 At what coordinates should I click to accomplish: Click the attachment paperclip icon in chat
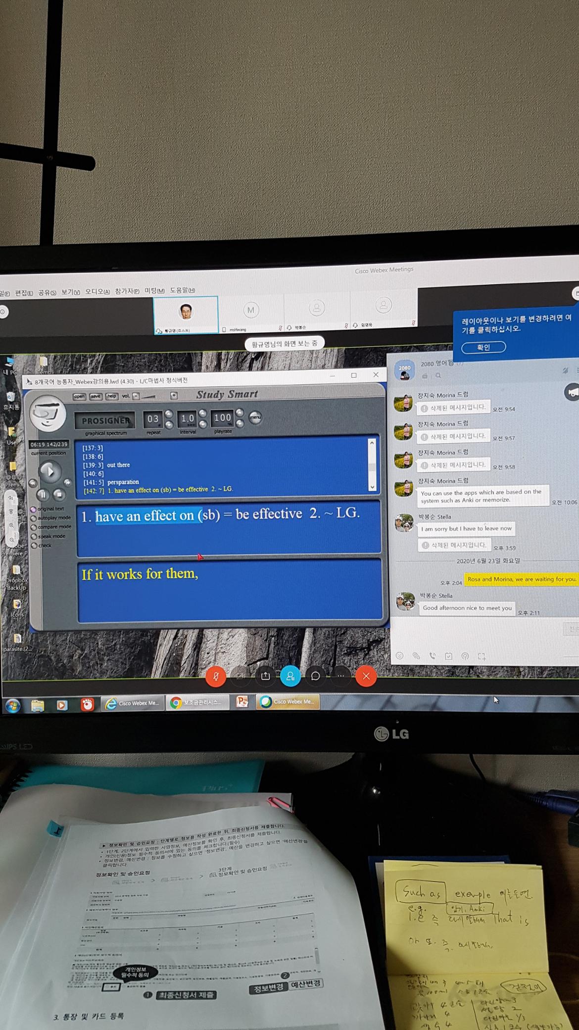[x=416, y=656]
